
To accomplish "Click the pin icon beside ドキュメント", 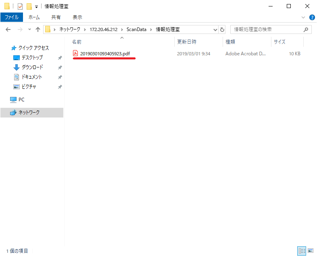I will pos(60,77).
